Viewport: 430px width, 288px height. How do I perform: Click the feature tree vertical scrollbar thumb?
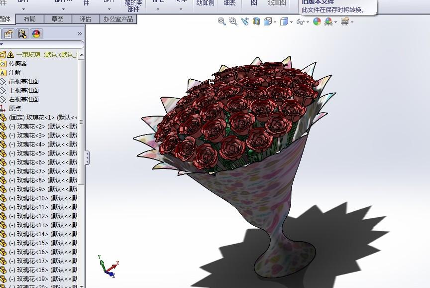[81, 122]
